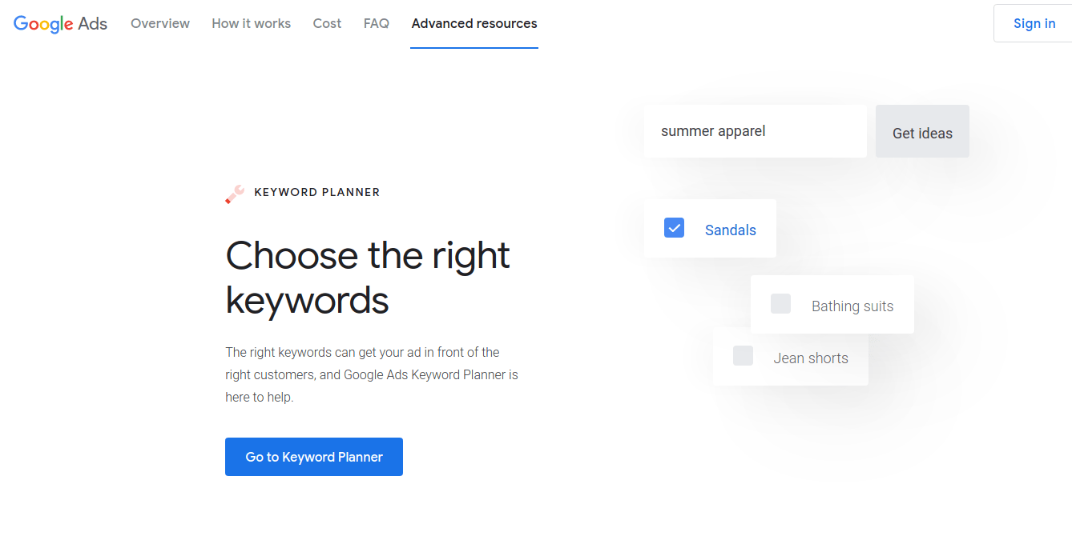This screenshot has height=560, width=1072.
Task: Check the Jean shorts checkbox
Action: pos(743,356)
